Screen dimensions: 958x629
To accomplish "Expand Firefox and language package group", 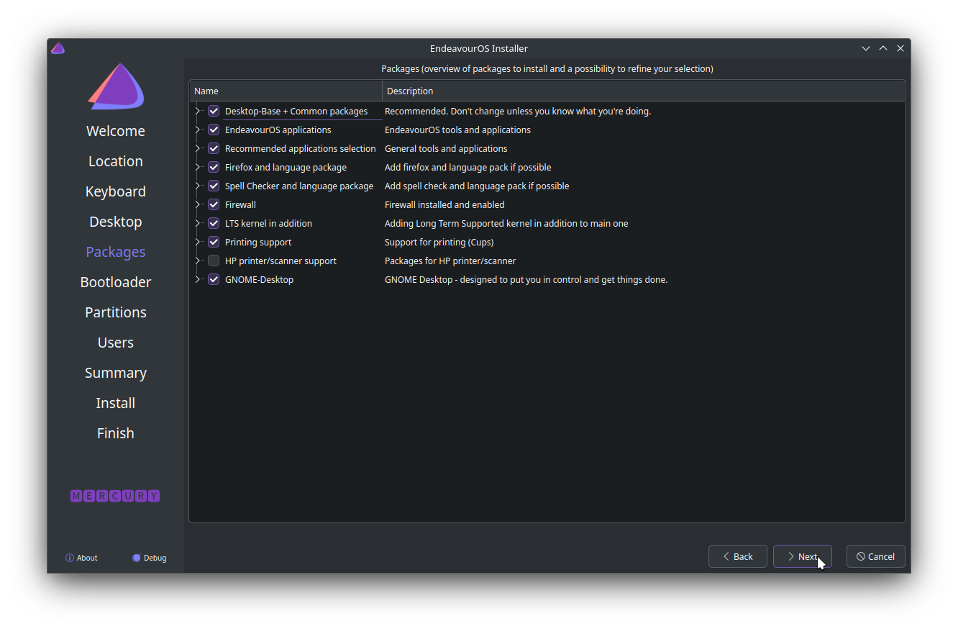I will pos(197,167).
